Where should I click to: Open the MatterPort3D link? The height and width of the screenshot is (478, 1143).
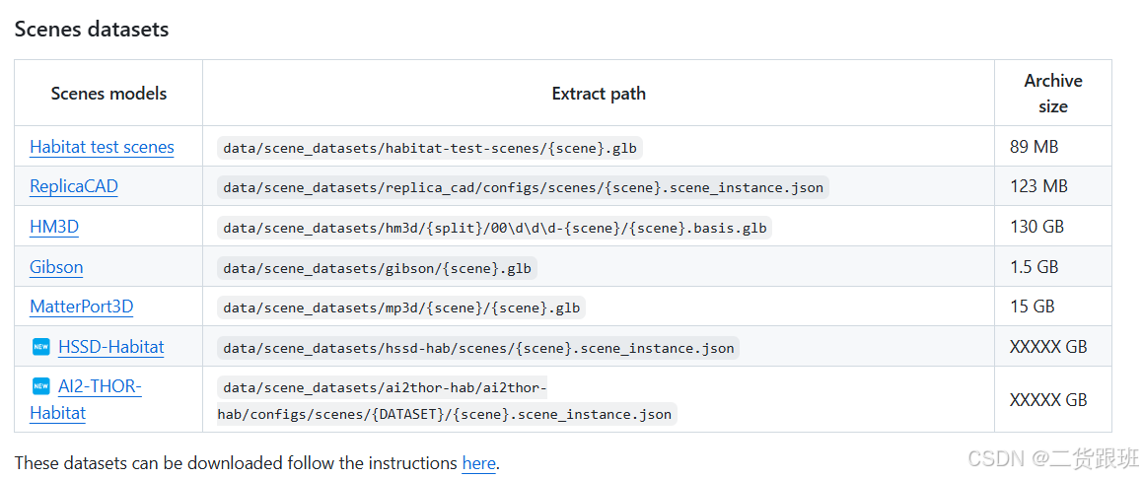(81, 307)
